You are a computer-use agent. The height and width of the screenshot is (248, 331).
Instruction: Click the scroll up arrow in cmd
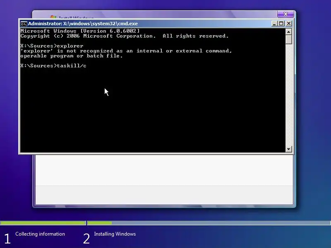[288, 32]
